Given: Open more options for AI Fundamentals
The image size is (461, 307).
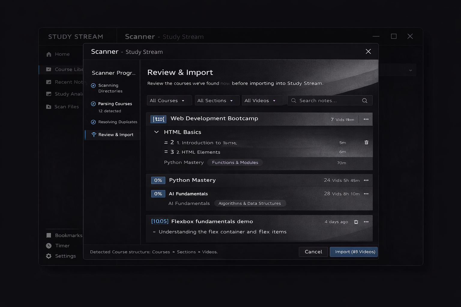Looking at the screenshot, I should click(366, 194).
